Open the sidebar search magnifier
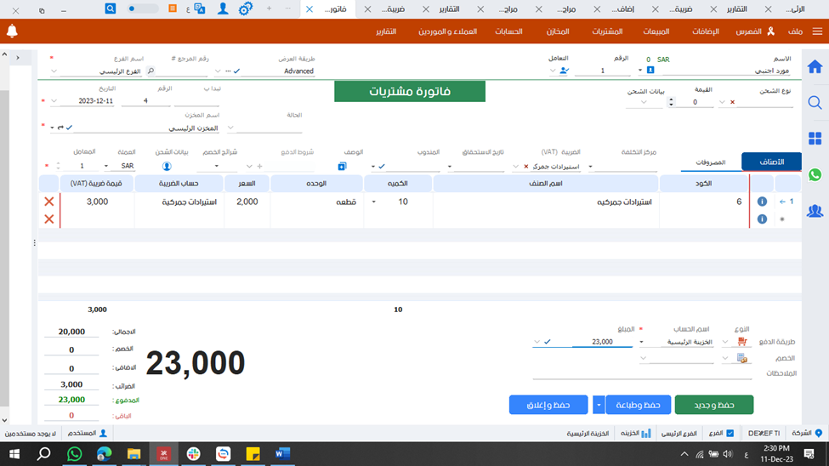Image resolution: width=829 pixels, height=466 pixels. click(815, 103)
